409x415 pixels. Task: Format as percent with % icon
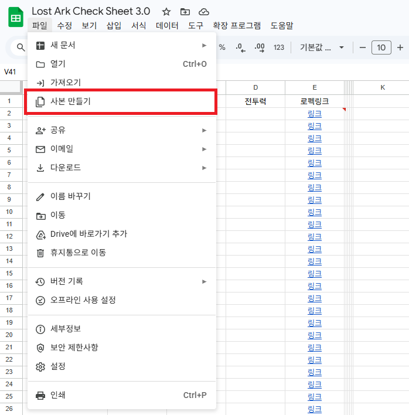tap(222, 47)
